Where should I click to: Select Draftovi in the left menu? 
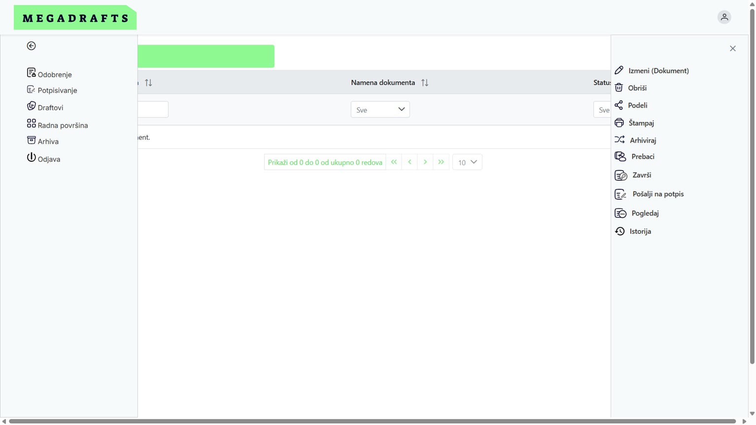click(x=50, y=108)
